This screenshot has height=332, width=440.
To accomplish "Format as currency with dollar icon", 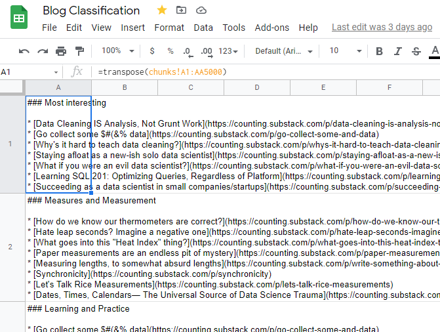I will coord(152,51).
